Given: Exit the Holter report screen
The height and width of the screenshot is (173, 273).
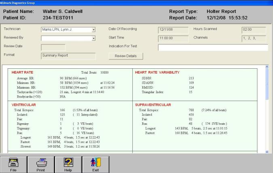Looking at the screenshot, I should (x=95, y=165).
